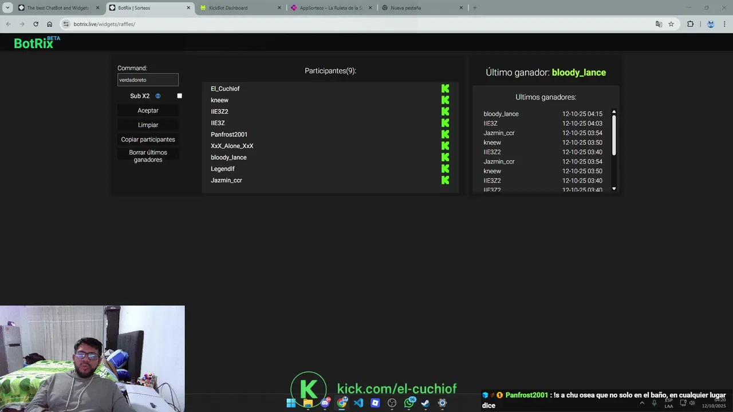Select the BotRix | Sorteos tab
Viewport: 733px width, 412px height.
pyautogui.click(x=150, y=8)
